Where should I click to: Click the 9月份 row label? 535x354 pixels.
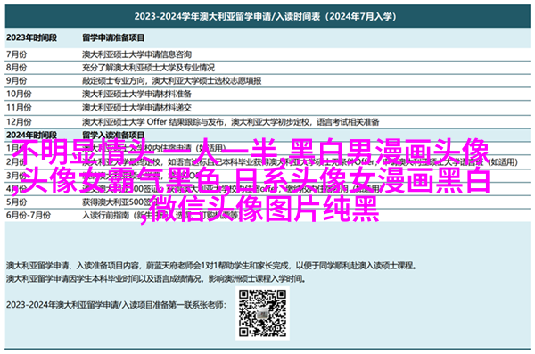coord(16,81)
